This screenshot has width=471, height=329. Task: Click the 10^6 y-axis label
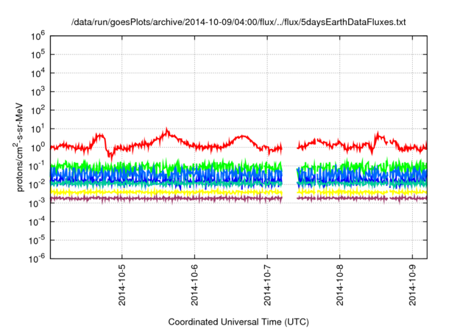(x=38, y=37)
